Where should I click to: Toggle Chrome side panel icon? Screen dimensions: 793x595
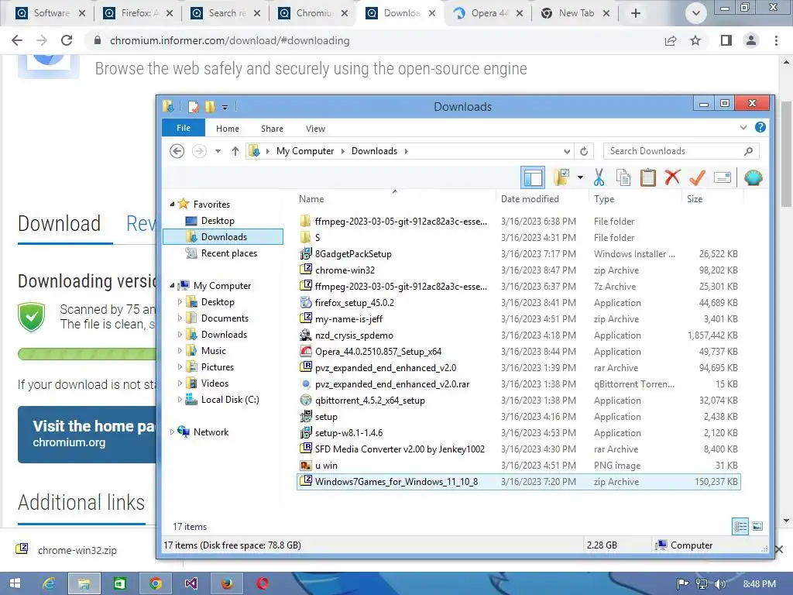tap(726, 40)
